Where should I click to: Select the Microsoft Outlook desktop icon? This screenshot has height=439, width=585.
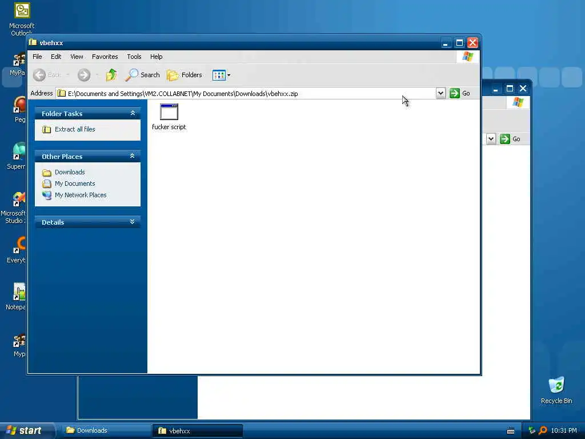click(22, 19)
